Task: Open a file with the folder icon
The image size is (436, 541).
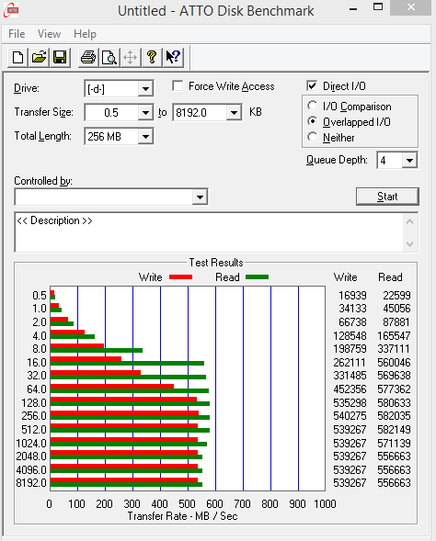Action: tap(39, 57)
